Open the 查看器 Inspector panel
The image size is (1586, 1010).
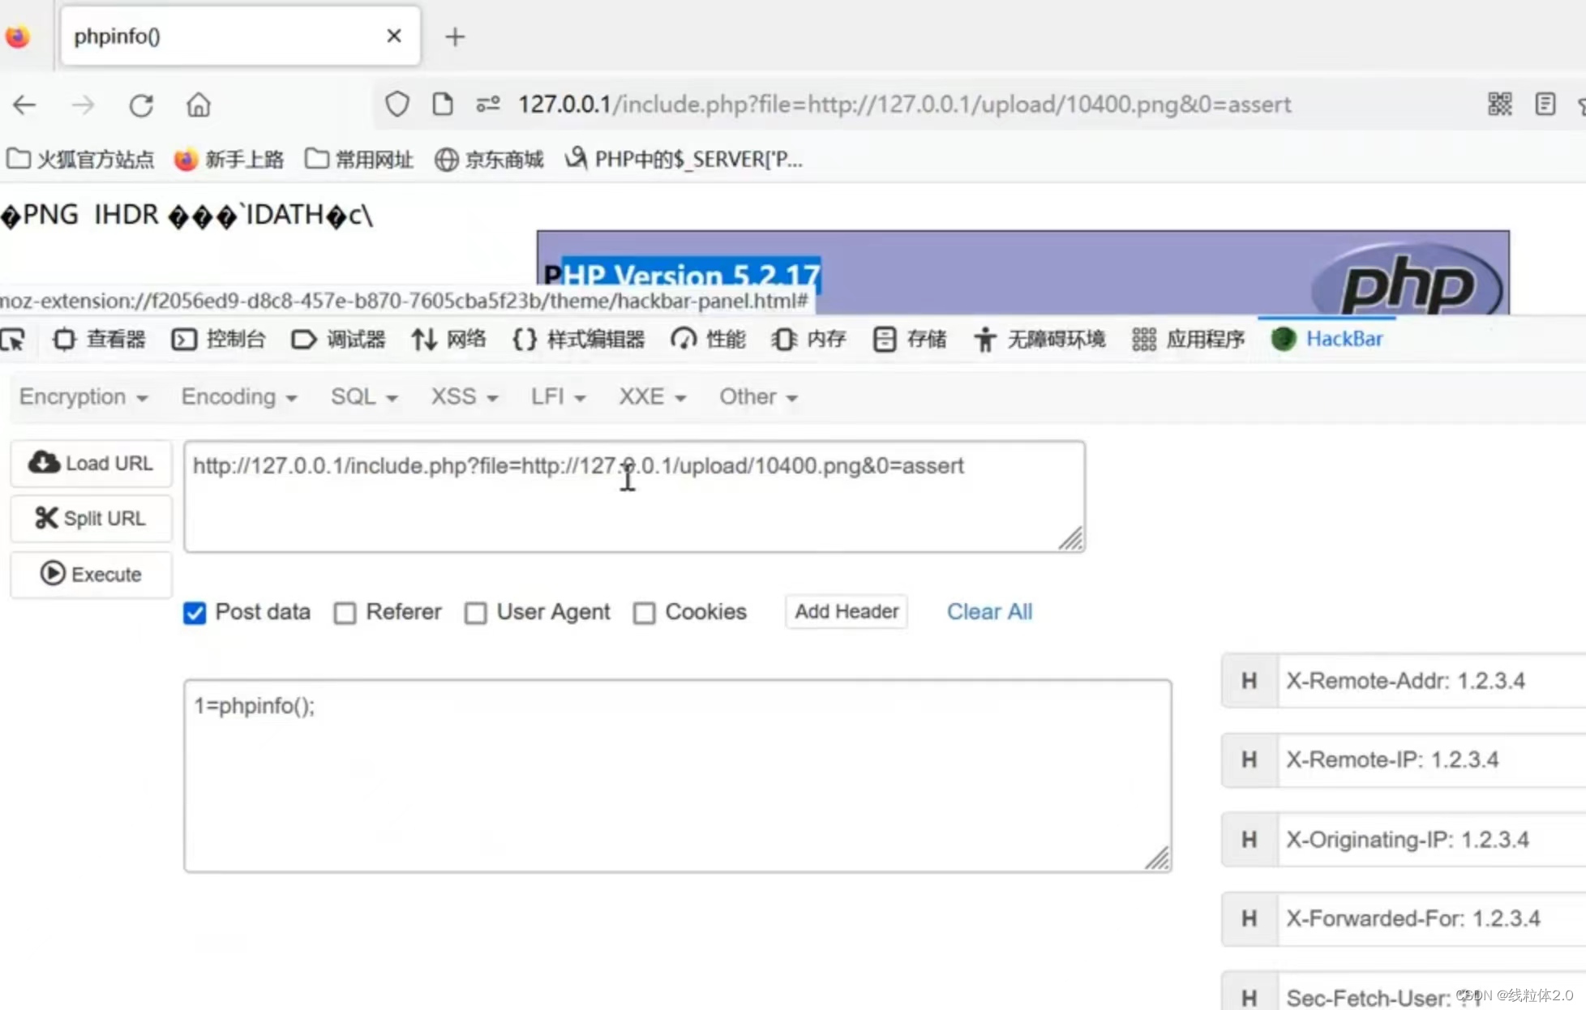[99, 339]
